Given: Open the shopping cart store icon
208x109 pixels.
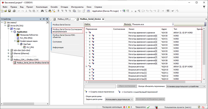Looking at the screenshot, I should [x=173, y=11].
